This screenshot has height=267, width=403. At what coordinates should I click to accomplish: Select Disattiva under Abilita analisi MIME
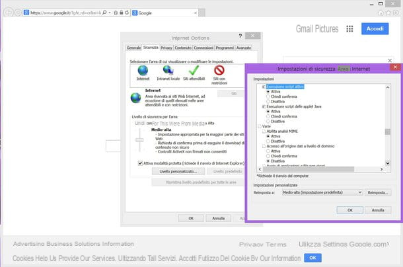pyautogui.click(x=268, y=141)
